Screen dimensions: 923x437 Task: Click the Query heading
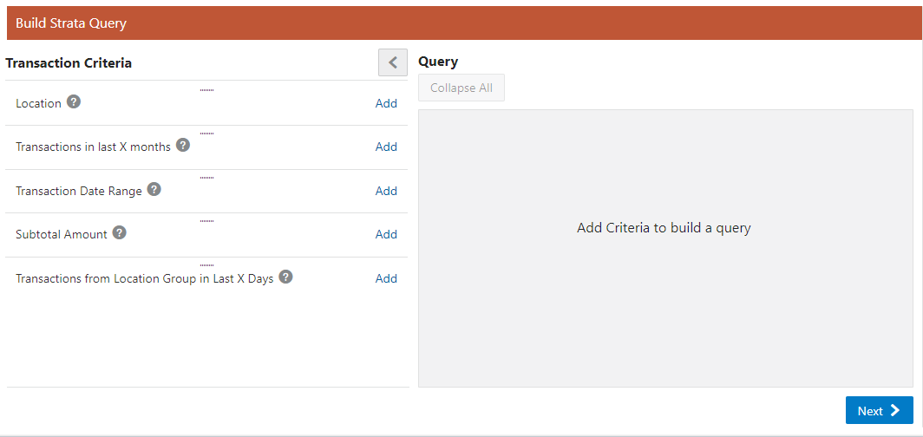[438, 62]
